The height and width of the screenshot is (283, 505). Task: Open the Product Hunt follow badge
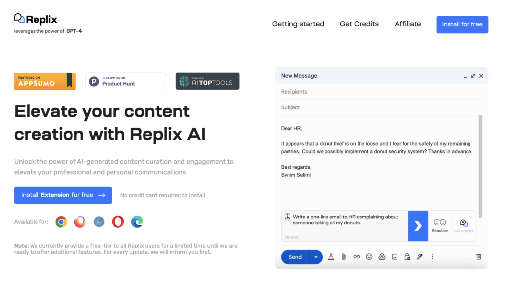(126, 81)
